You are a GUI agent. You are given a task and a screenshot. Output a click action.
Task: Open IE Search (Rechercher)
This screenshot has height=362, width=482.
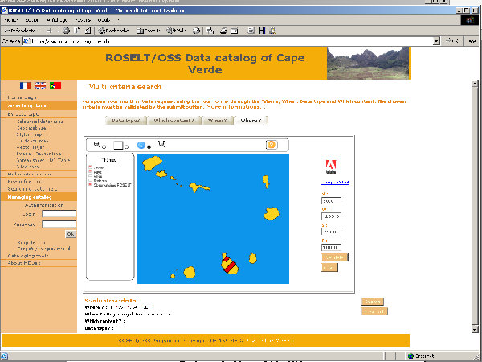[113, 31]
